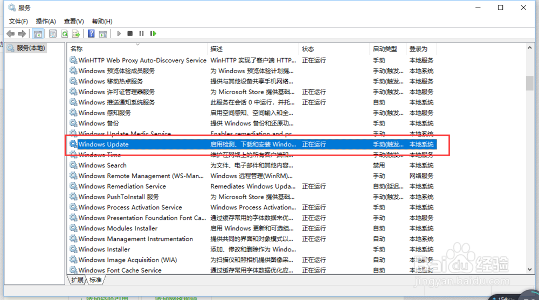This screenshot has height=300, width=539.
Task: Click 禁用 startup type of Windows Search
Action: [379, 165]
